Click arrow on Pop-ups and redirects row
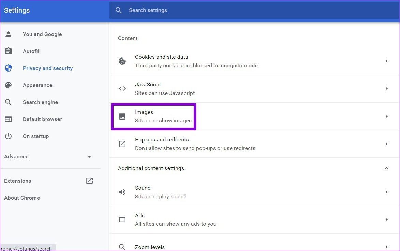This screenshot has height=251, width=400. 386,144
